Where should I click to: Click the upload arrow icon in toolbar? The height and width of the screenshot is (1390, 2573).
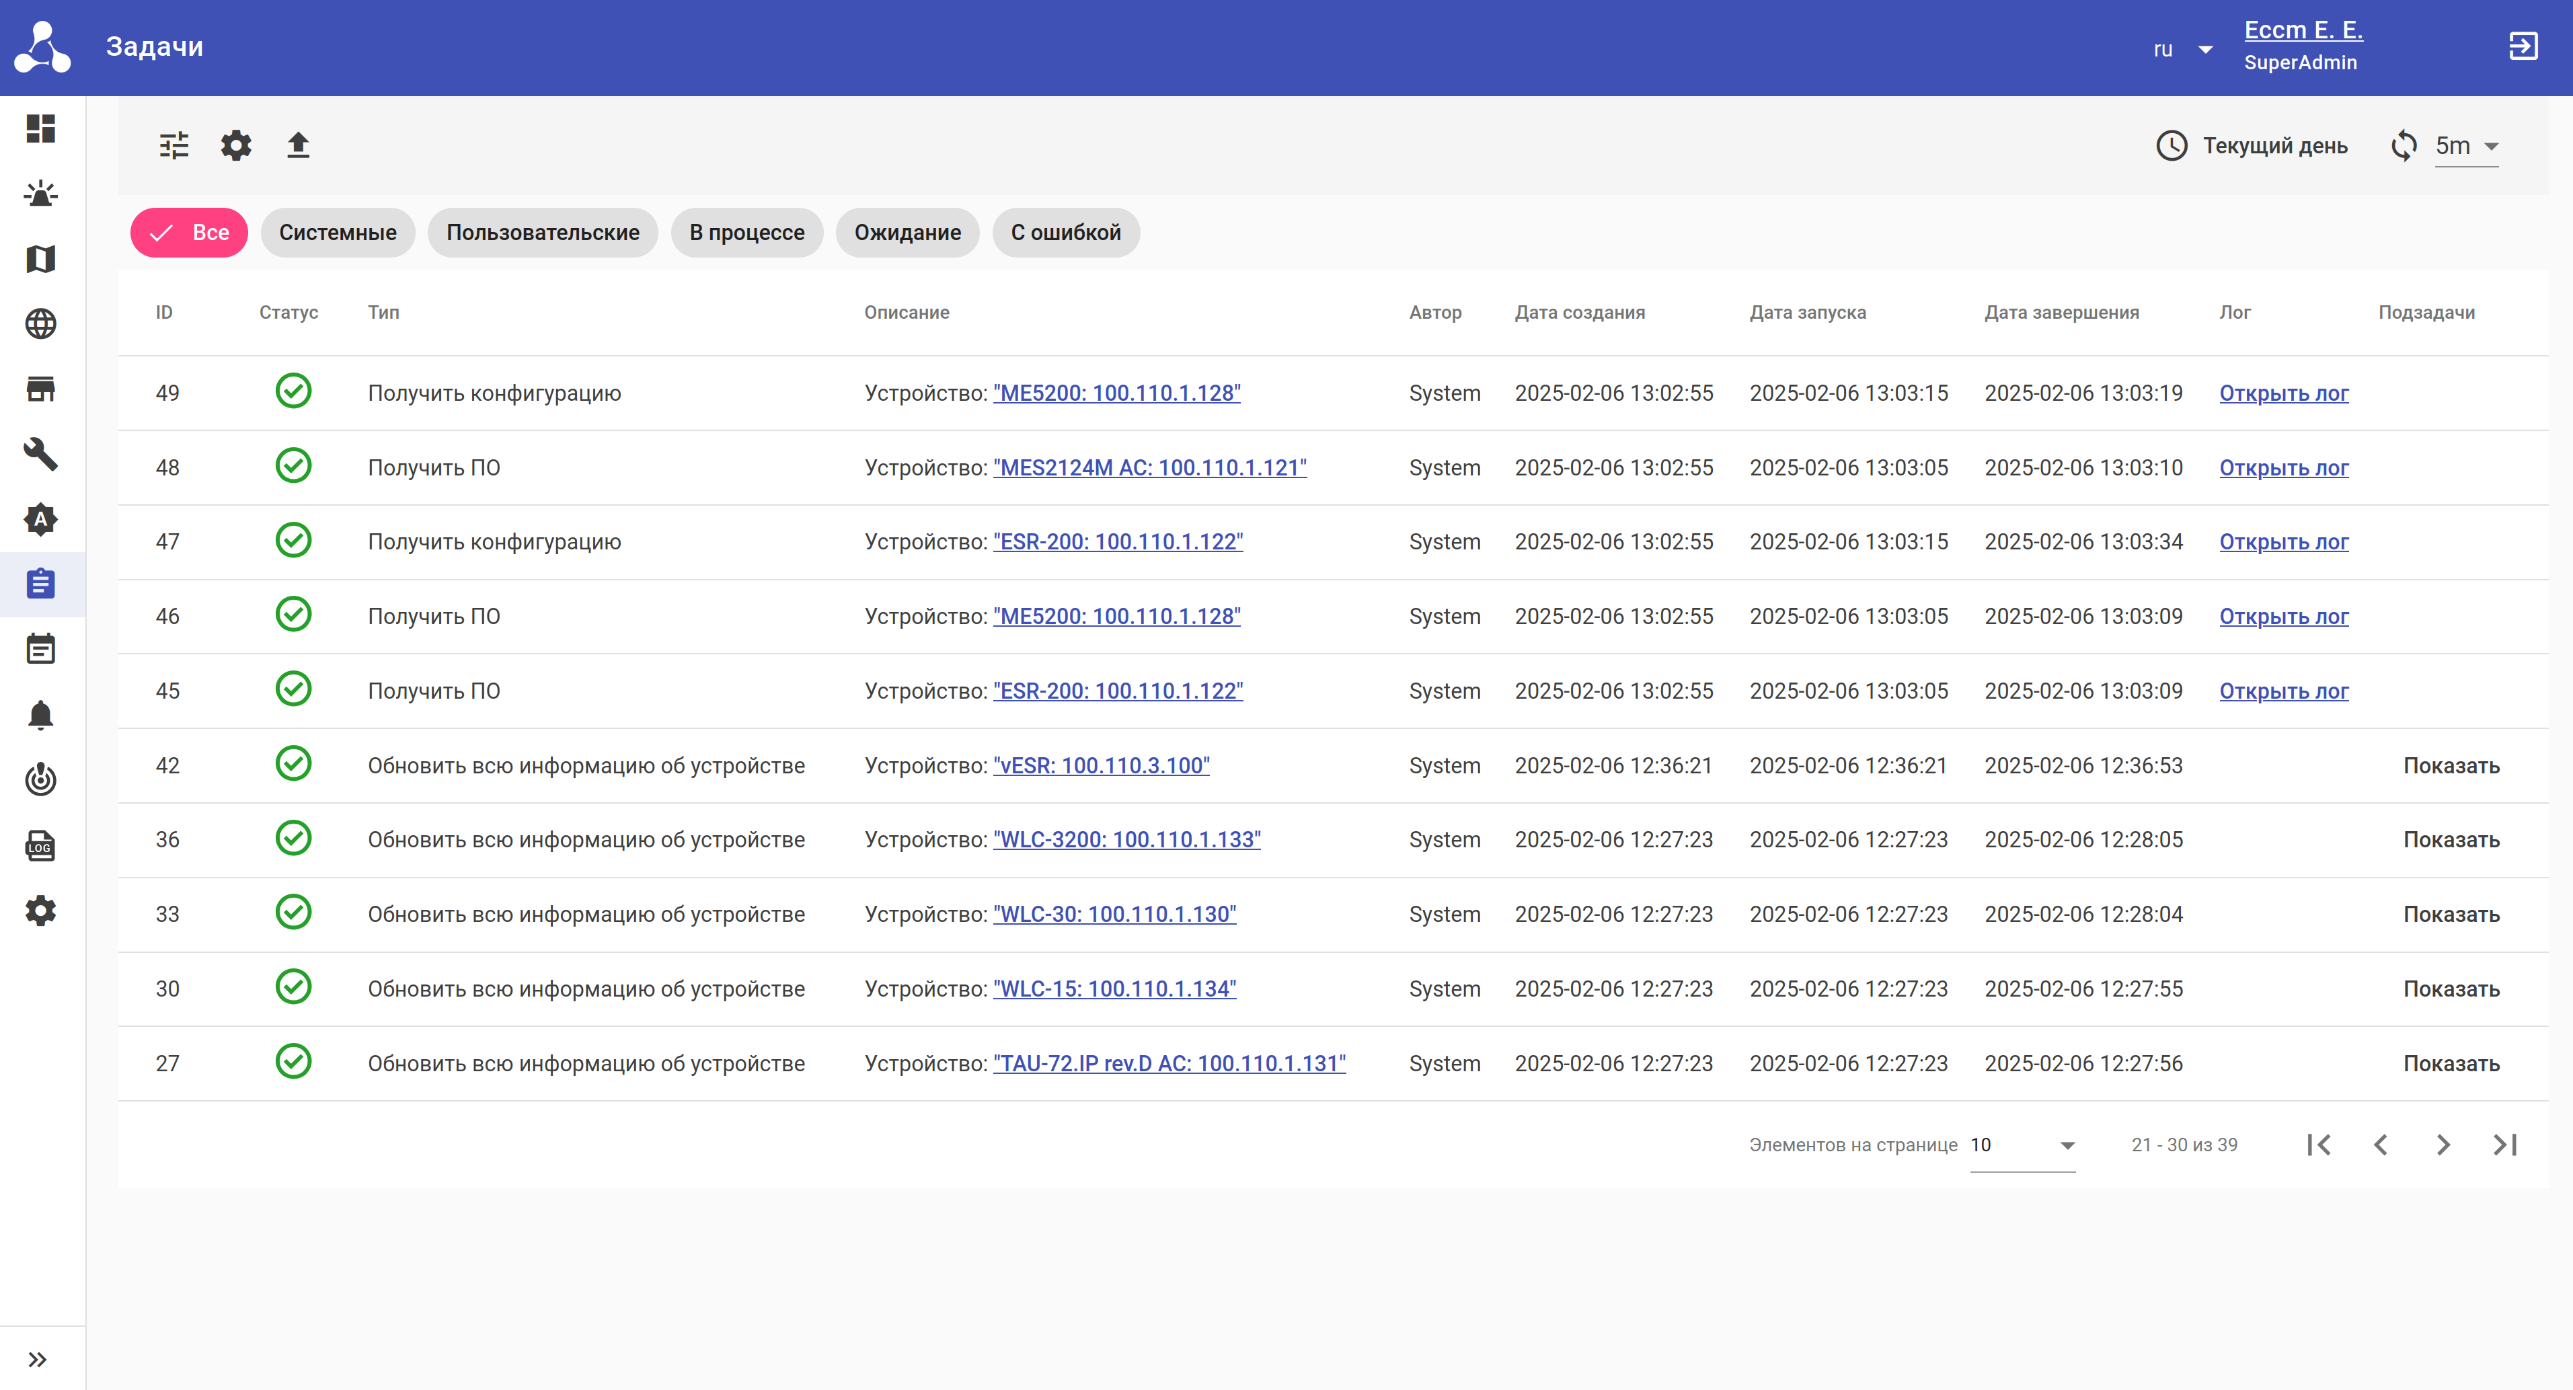[x=298, y=146]
